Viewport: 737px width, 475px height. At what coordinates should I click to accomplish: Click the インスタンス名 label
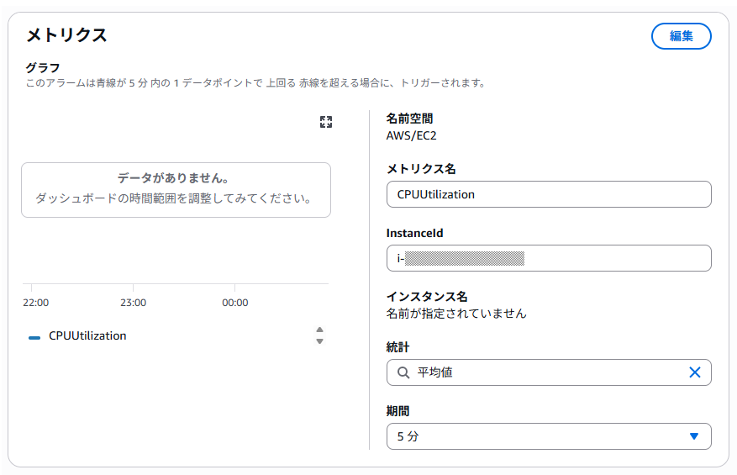(x=427, y=297)
